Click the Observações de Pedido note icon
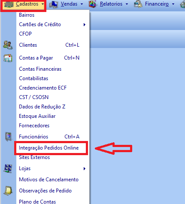 click(x=8, y=191)
